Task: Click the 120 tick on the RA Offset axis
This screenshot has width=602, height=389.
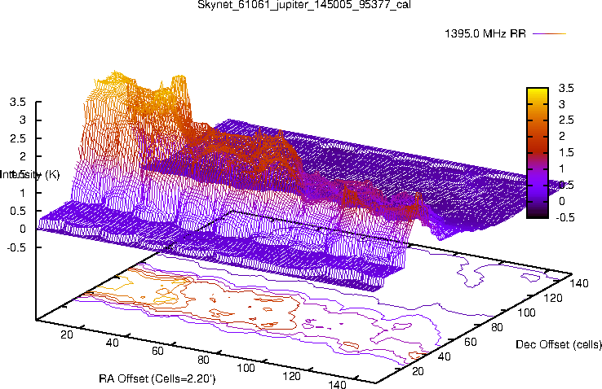Action: point(291,376)
